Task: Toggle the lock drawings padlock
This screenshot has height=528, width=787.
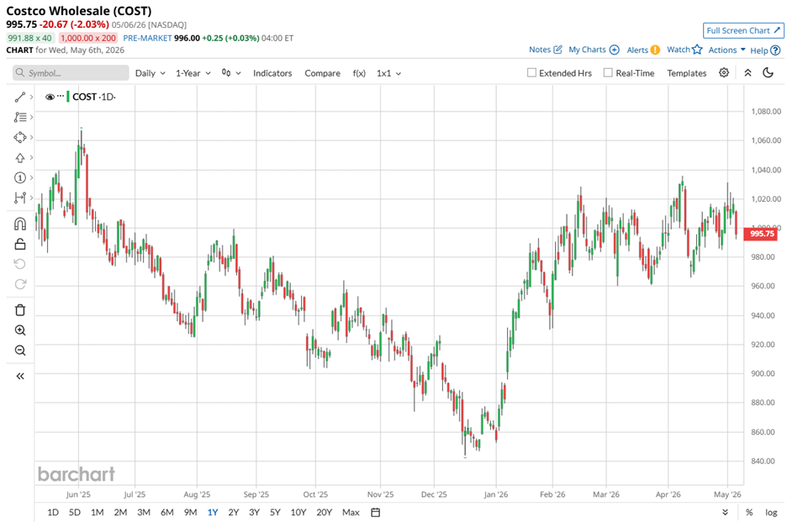Action: click(19, 244)
